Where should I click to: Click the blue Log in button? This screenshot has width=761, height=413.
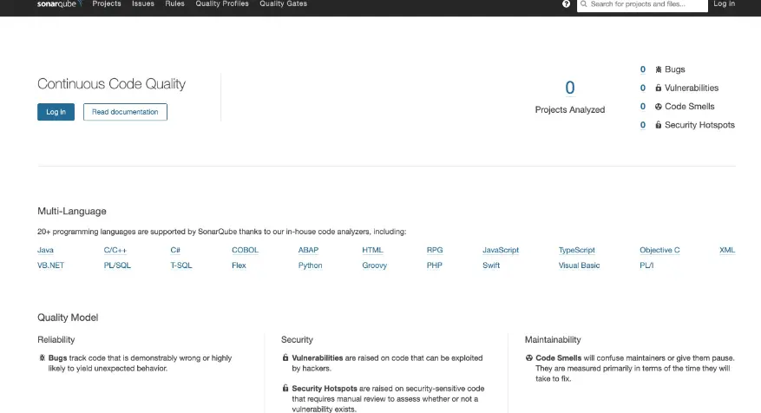56,112
